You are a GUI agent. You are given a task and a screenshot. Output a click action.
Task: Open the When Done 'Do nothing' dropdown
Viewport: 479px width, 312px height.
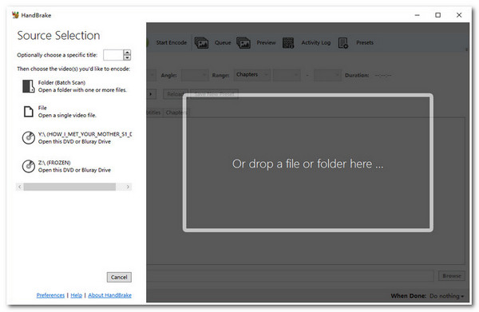(446, 296)
